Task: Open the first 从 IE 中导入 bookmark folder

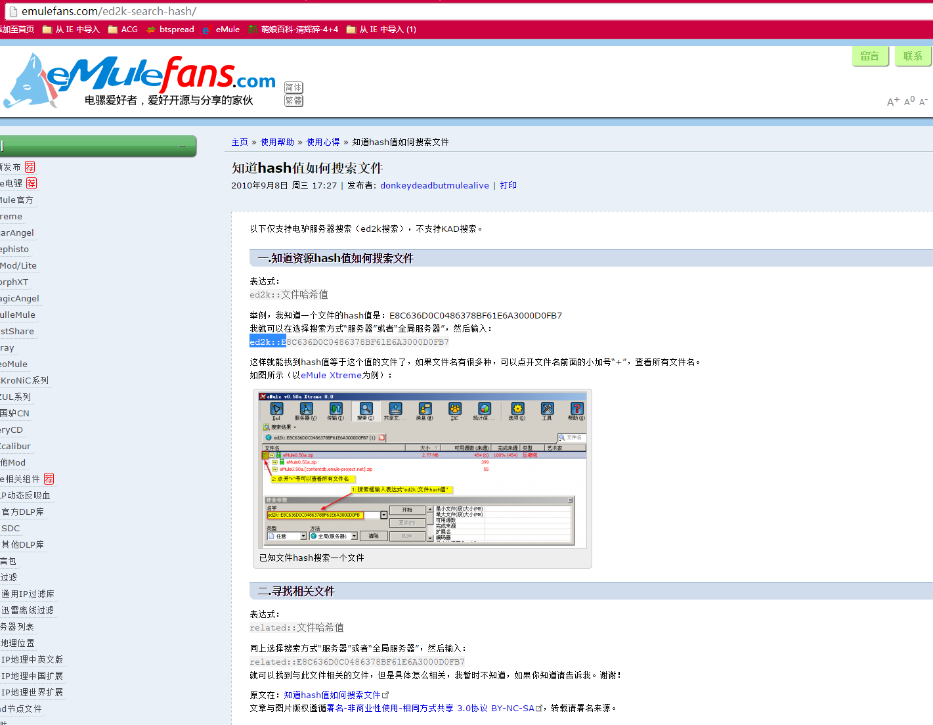Action: point(71,30)
